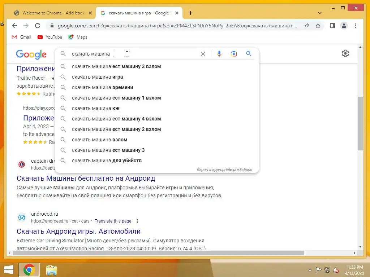Open File Explorer from the taskbar
This screenshot has height=277, width=370.
[51, 270]
